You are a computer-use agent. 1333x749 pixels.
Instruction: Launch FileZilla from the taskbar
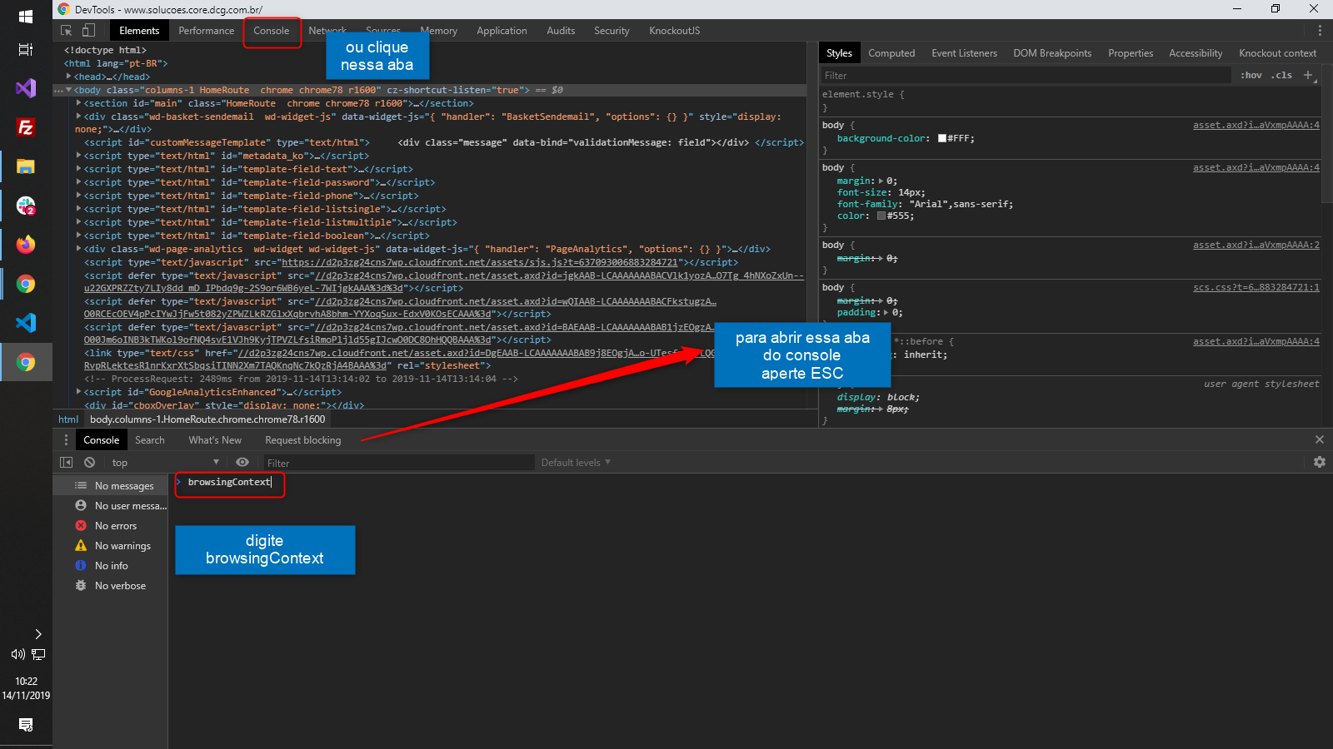tap(26, 126)
